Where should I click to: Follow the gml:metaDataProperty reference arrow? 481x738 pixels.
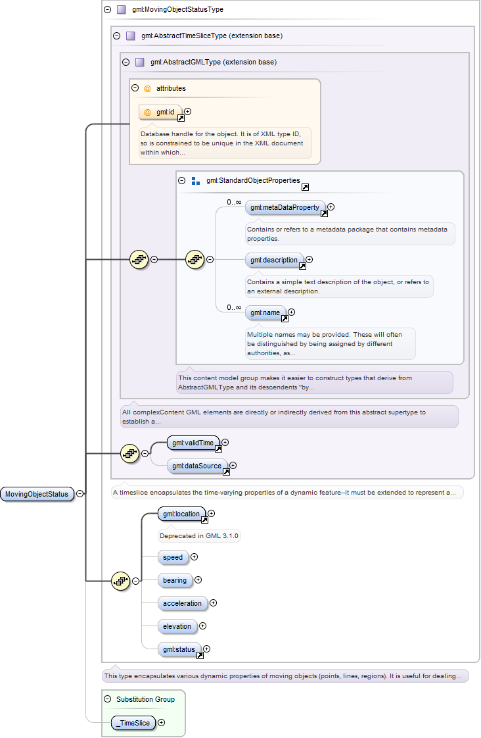point(324,214)
